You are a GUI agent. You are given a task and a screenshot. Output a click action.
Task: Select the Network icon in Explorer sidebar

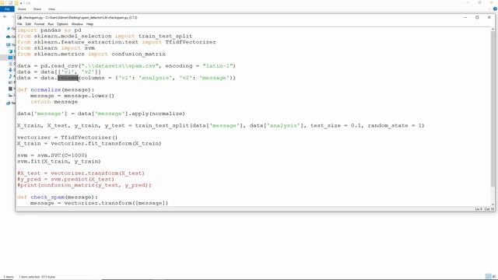(9, 103)
